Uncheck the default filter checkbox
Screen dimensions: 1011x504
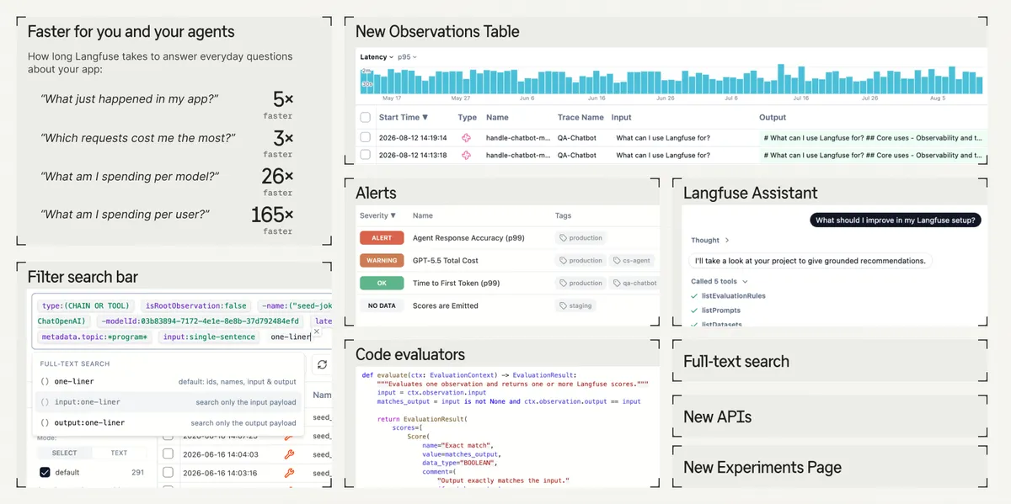[45, 472]
